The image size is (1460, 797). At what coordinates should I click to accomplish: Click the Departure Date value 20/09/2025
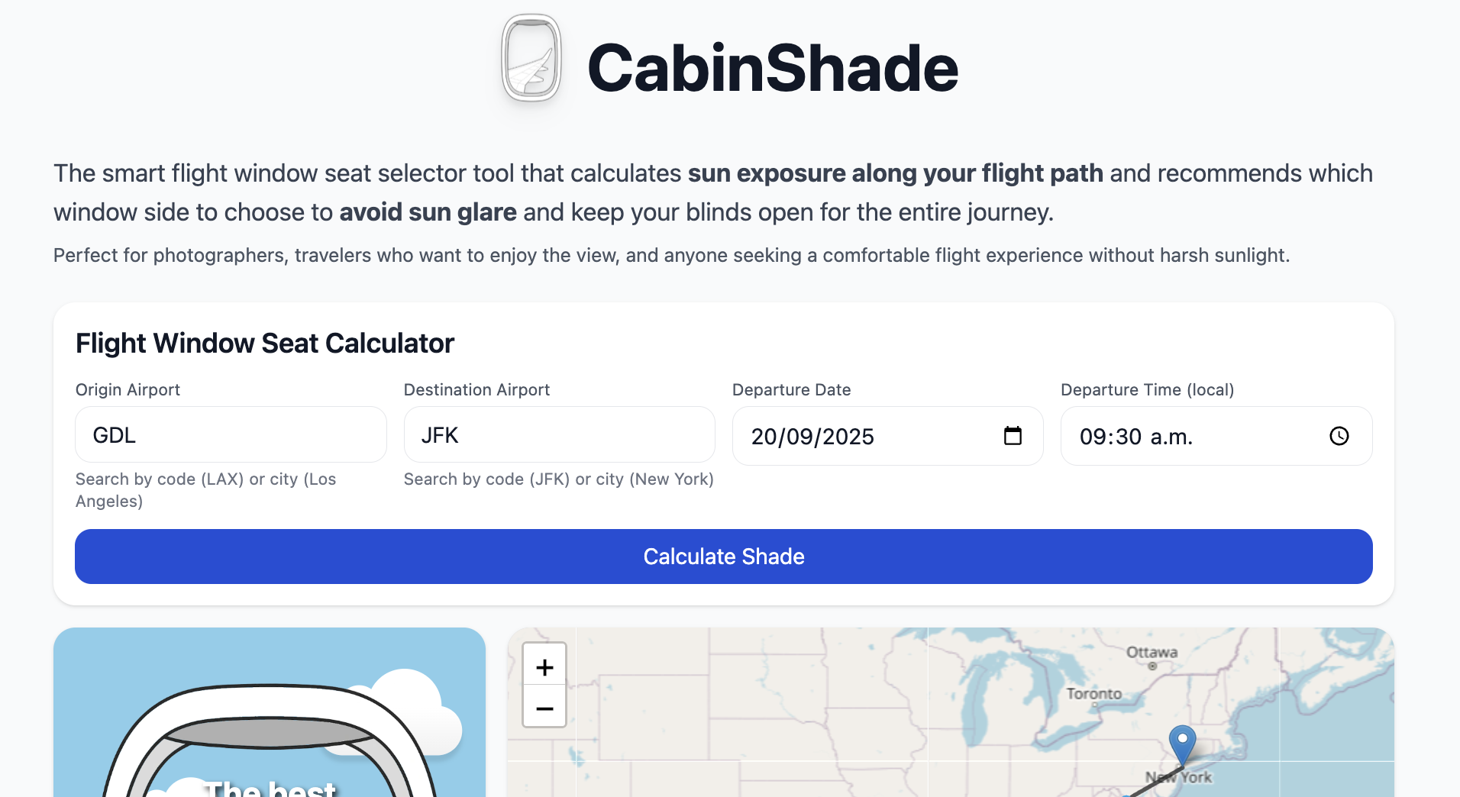(812, 437)
